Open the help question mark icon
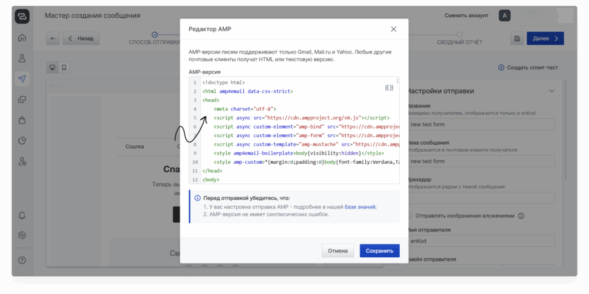 pos(22,260)
